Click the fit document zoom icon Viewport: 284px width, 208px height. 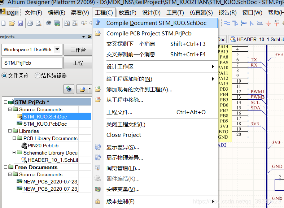coord(67,23)
